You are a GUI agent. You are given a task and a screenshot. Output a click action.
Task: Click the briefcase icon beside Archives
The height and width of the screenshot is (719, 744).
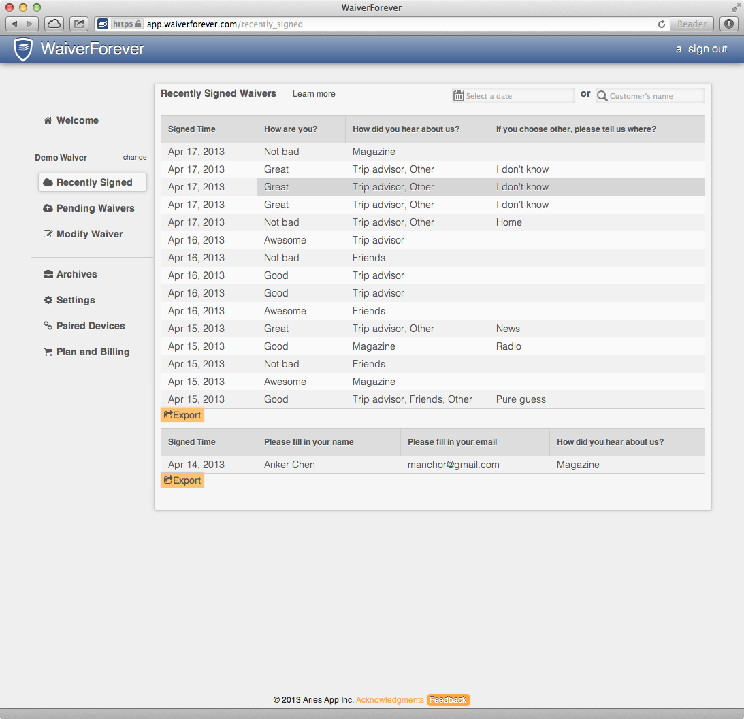[x=48, y=274]
